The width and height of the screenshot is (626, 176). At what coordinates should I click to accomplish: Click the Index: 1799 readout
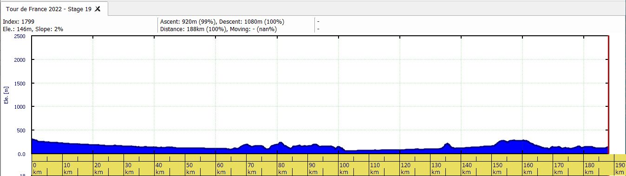19,22
